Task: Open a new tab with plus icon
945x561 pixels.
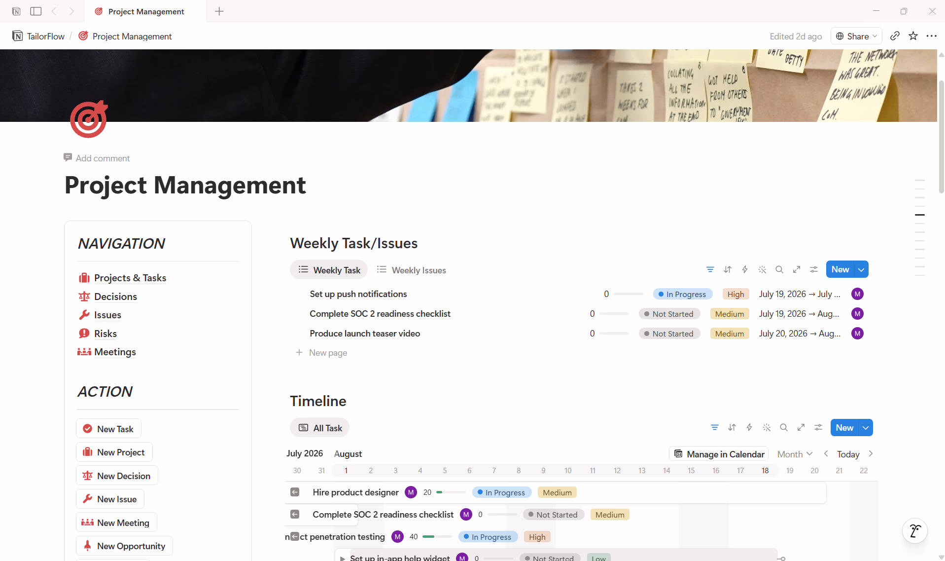Action: tap(219, 11)
